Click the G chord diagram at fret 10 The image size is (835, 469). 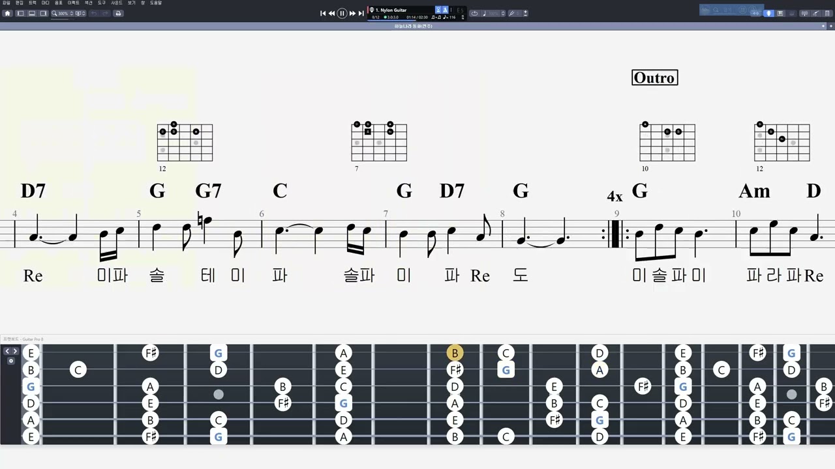click(667, 142)
